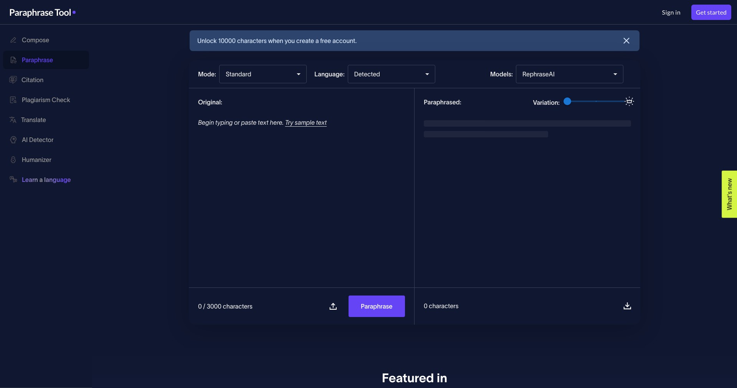Click the purple Paraphrase button
The image size is (737, 388).
[377, 306]
